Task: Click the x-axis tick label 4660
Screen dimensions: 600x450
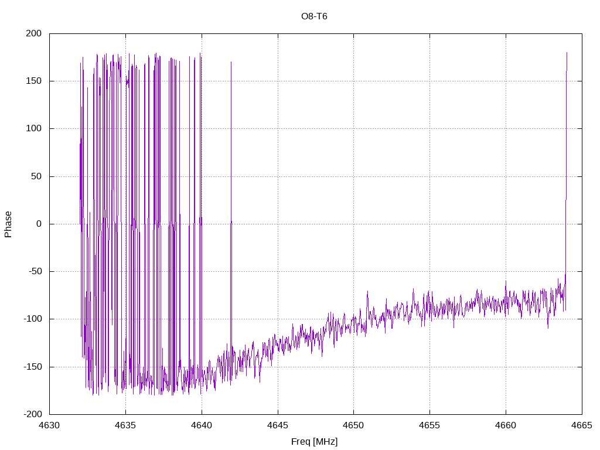Action: pyautogui.click(x=506, y=425)
